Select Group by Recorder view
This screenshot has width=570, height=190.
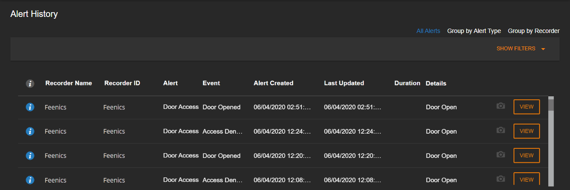pyautogui.click(x=534, y=31)
